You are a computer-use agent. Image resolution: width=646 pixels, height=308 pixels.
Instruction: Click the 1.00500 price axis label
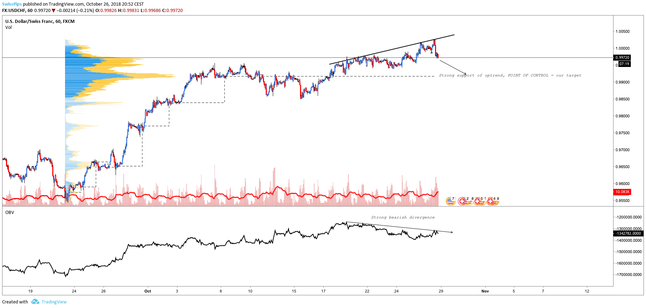point(623,32)
